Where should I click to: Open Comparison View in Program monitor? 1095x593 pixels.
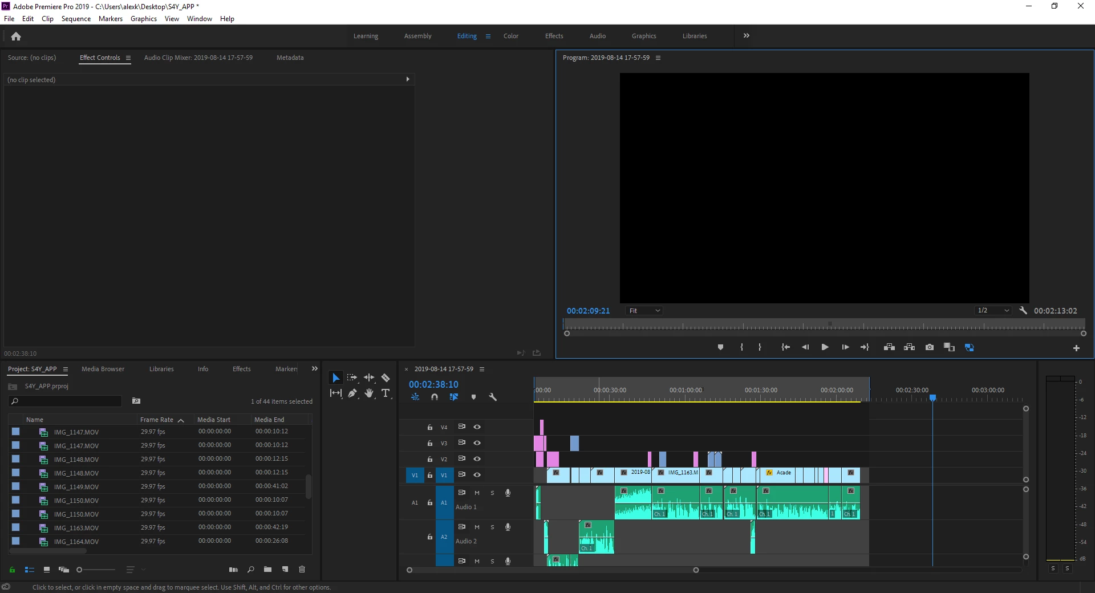[949, 347]
